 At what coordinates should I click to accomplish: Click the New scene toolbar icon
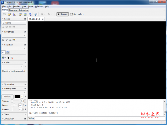4,14
